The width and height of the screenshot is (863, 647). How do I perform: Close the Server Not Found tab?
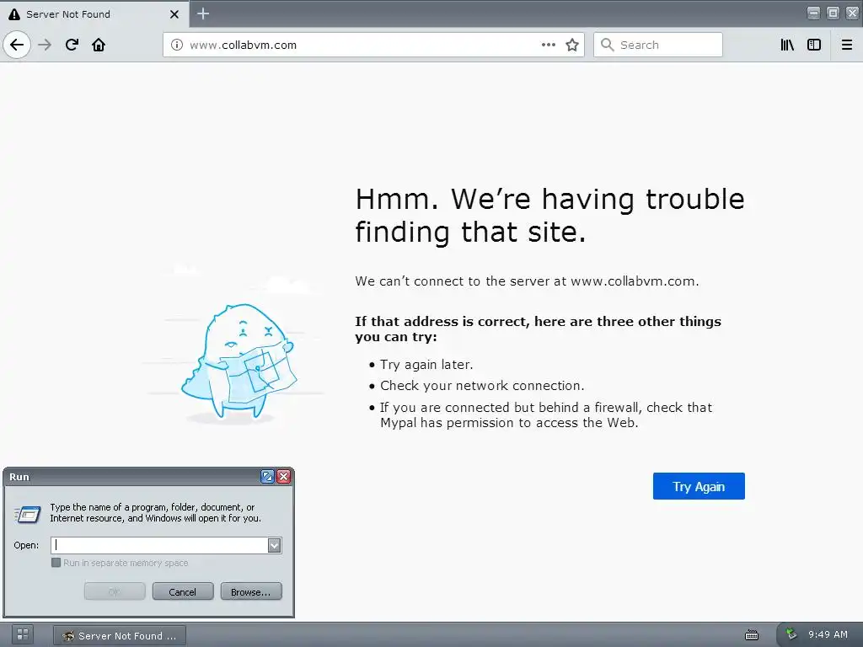pyautogui.click(x=174, y=14)
